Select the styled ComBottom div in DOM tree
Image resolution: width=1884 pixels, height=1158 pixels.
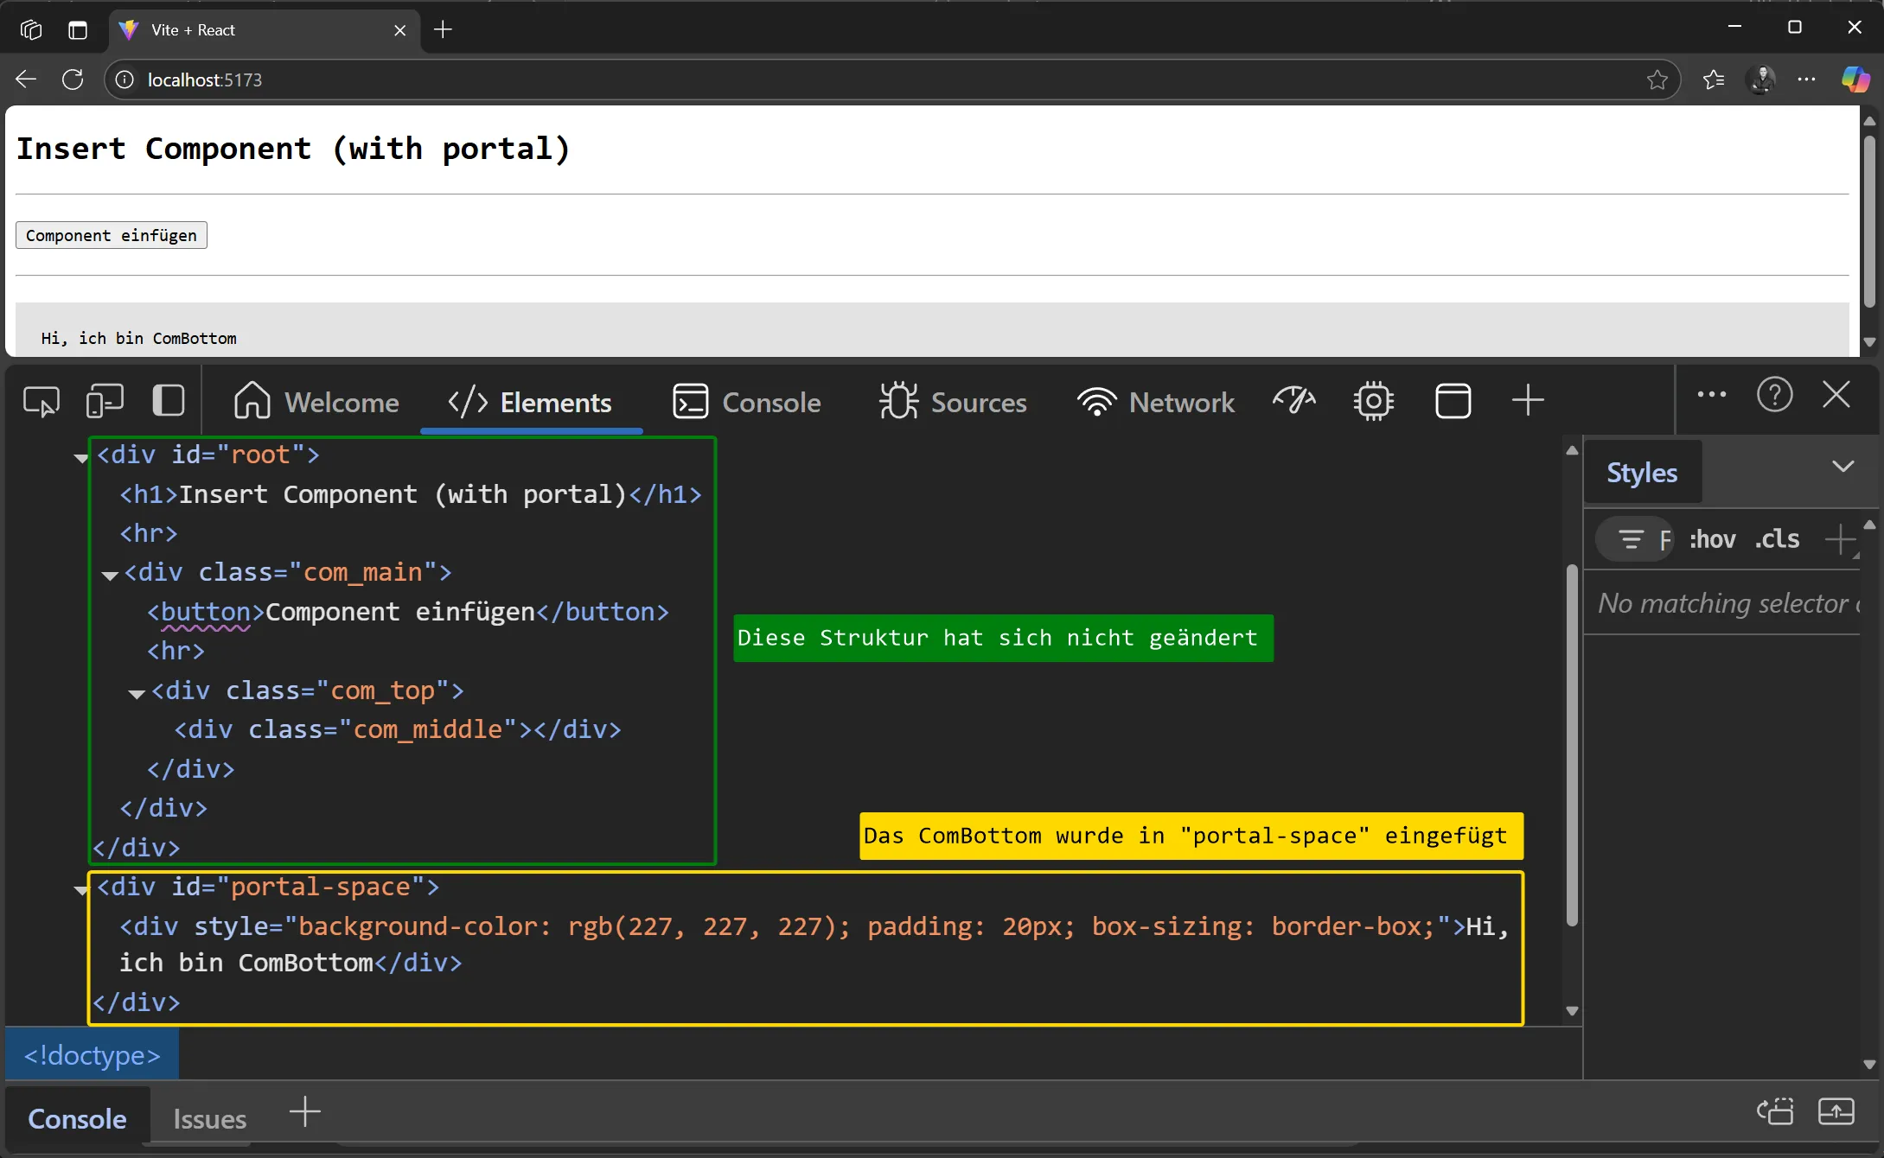point(814,945)
